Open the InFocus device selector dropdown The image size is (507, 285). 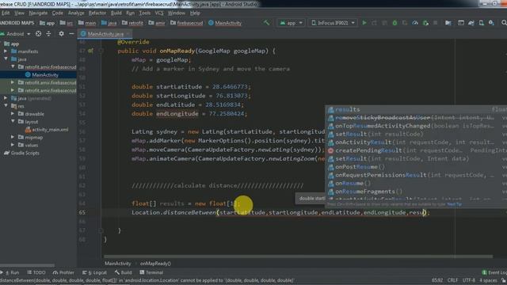[333, 23]
